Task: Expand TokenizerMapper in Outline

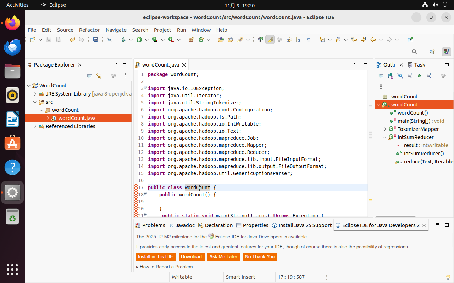Action: [385, 129]
